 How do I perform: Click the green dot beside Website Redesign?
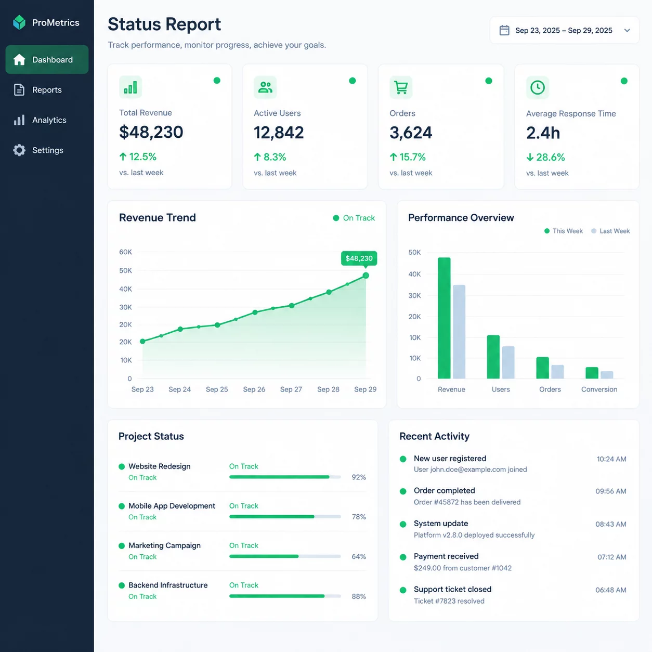[x=122, y=466]
